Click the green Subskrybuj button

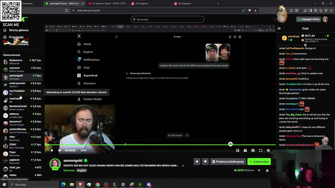coord(259,162)
